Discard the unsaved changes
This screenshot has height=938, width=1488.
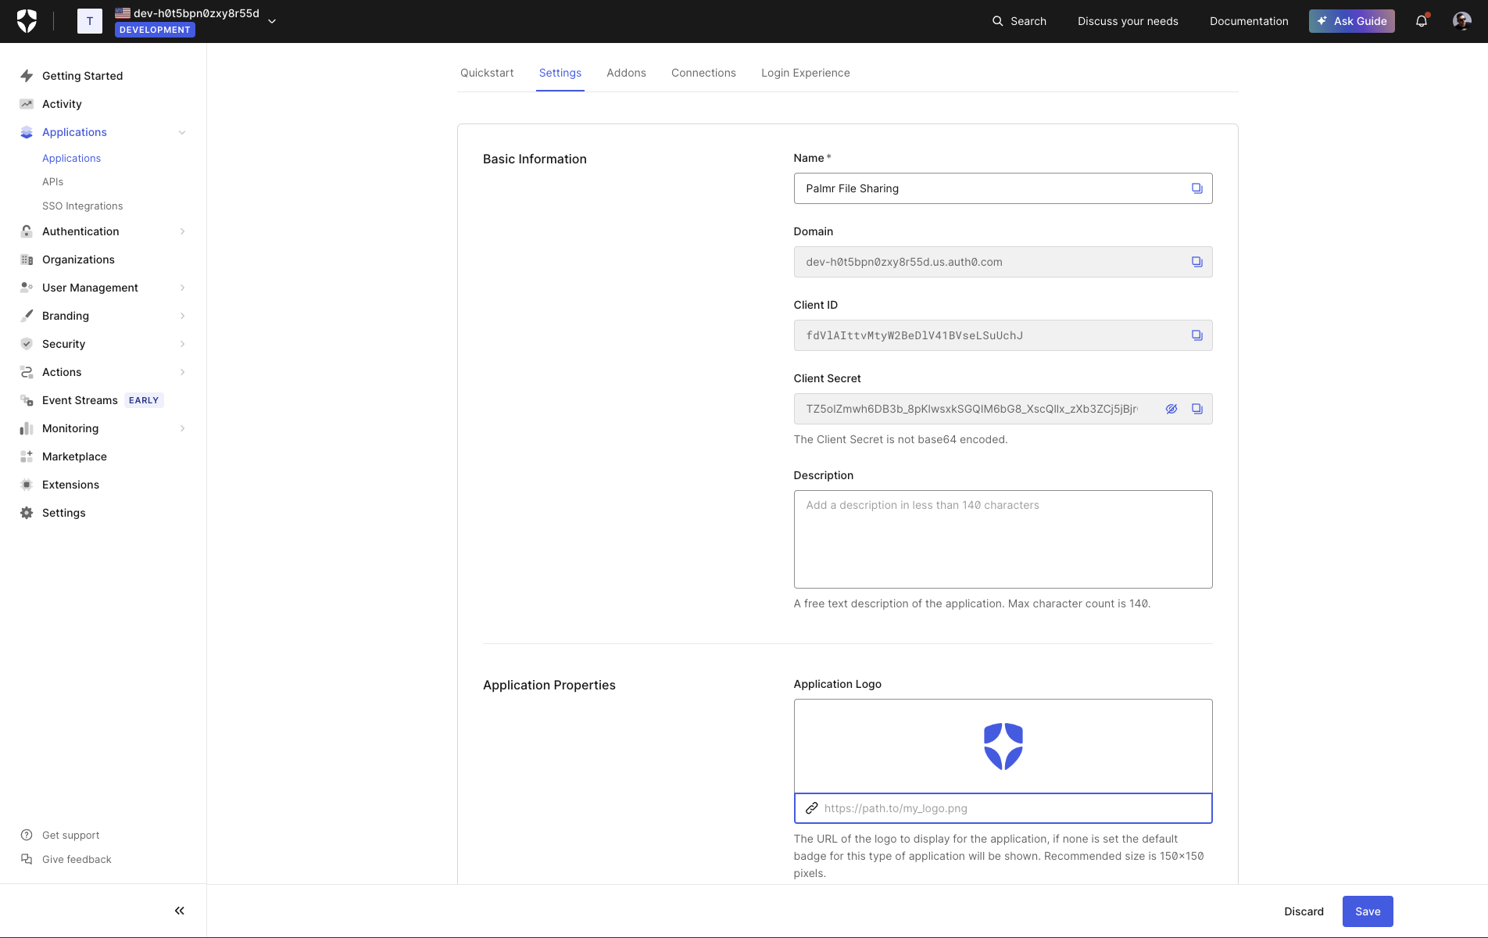point(1304,911)
